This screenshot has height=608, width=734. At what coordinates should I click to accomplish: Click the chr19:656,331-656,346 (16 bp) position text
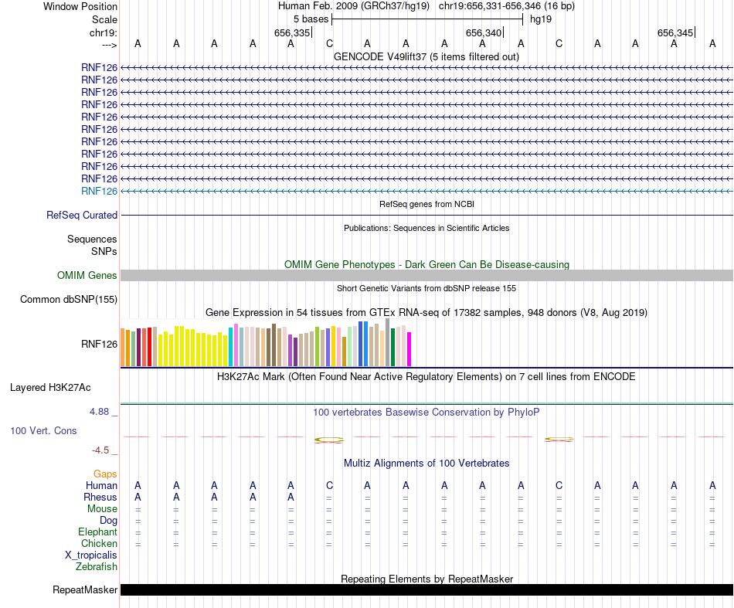[507, 6]
